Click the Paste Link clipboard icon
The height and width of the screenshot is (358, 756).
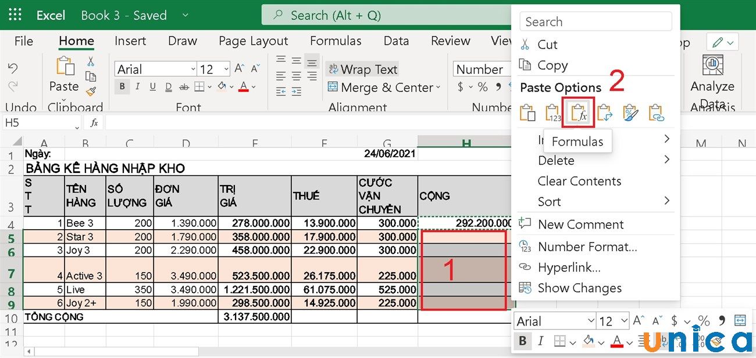point(656,113)
